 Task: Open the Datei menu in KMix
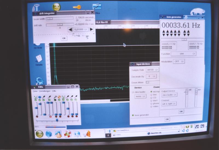point(35,91)
